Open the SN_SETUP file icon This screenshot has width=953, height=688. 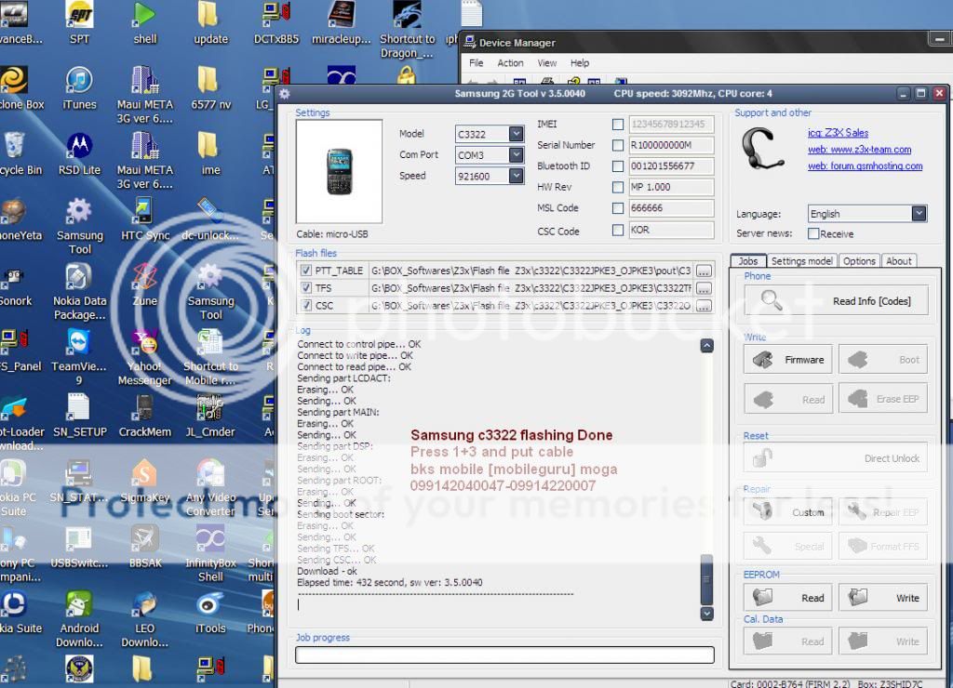click(x=79, y=416)
